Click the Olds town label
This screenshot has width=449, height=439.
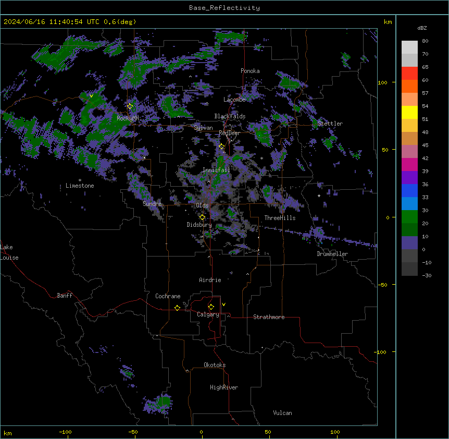tap(202, 205)
